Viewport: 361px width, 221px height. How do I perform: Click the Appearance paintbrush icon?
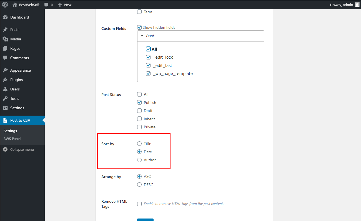click(x=5, y=70)
